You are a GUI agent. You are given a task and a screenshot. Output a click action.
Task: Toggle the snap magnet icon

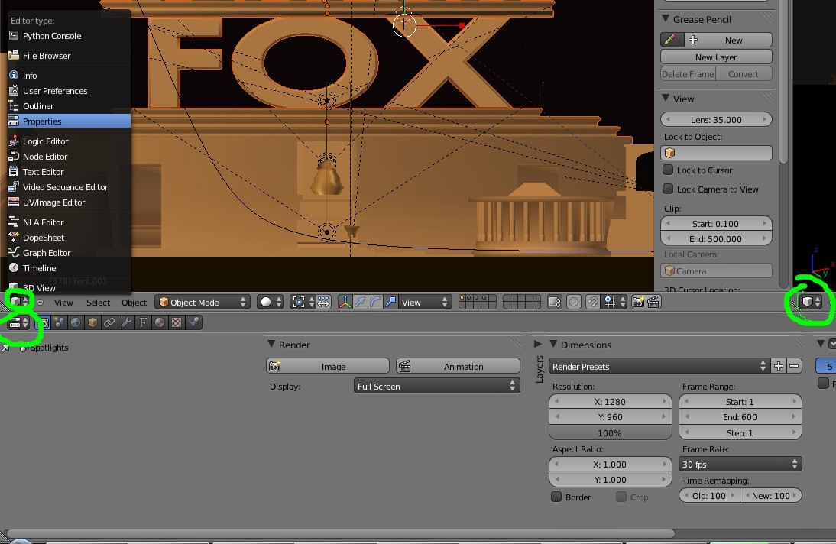[x=592, y=303]
